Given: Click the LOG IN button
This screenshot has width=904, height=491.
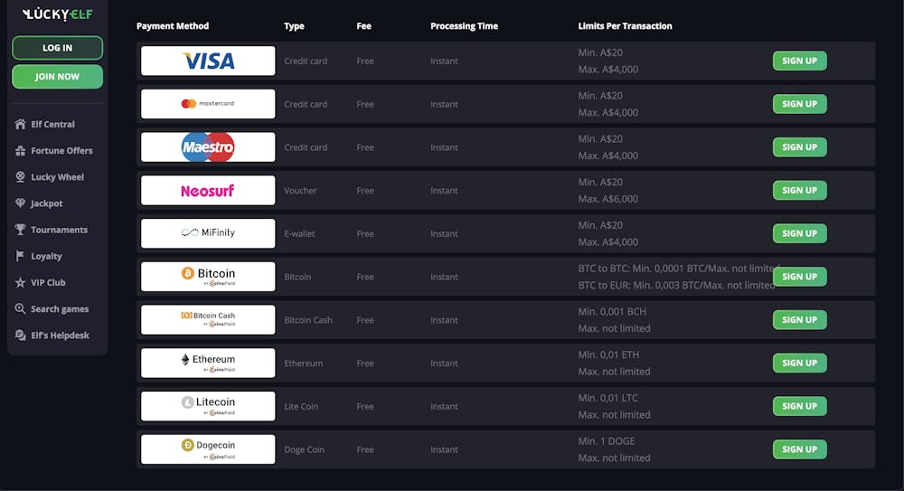Looking at the screenshot, I should (57, 48).
